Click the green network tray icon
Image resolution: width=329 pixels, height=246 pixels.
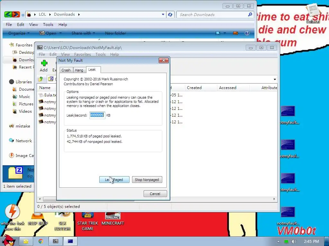click(286, 242)
